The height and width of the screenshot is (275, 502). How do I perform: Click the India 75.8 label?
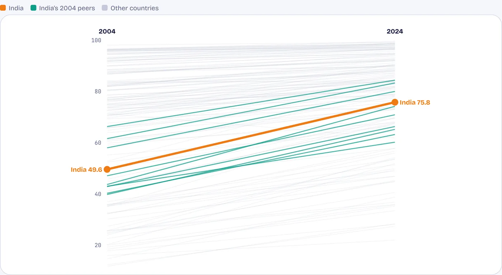[415, 102]
